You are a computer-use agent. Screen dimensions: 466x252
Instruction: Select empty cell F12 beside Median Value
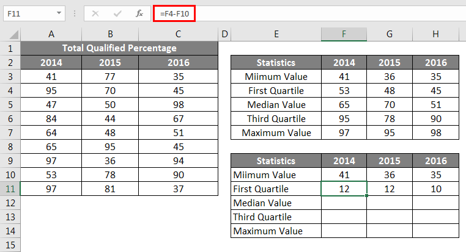point(344,203)
